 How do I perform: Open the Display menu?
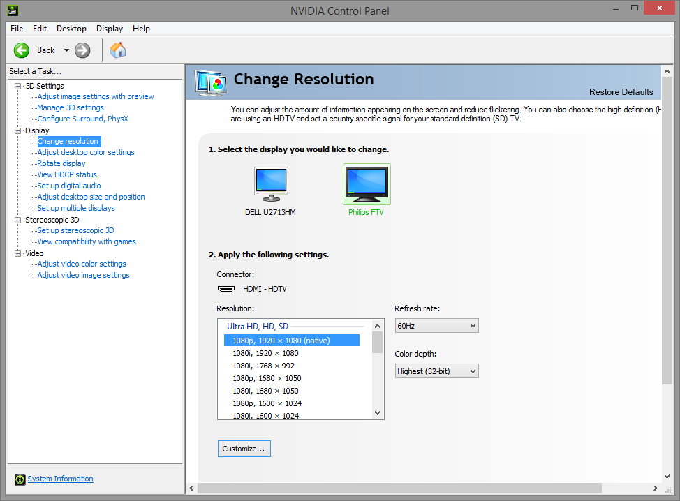pyautogui.click(x=110, y=29)
